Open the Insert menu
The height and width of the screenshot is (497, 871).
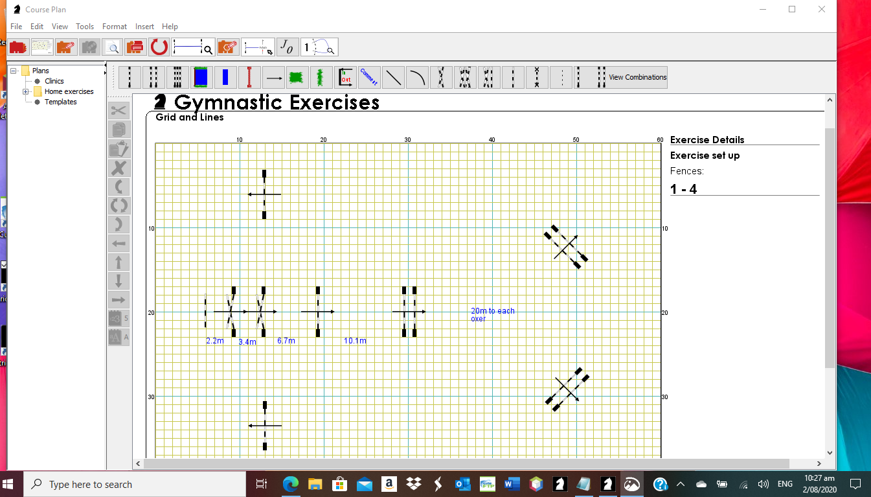144,27
